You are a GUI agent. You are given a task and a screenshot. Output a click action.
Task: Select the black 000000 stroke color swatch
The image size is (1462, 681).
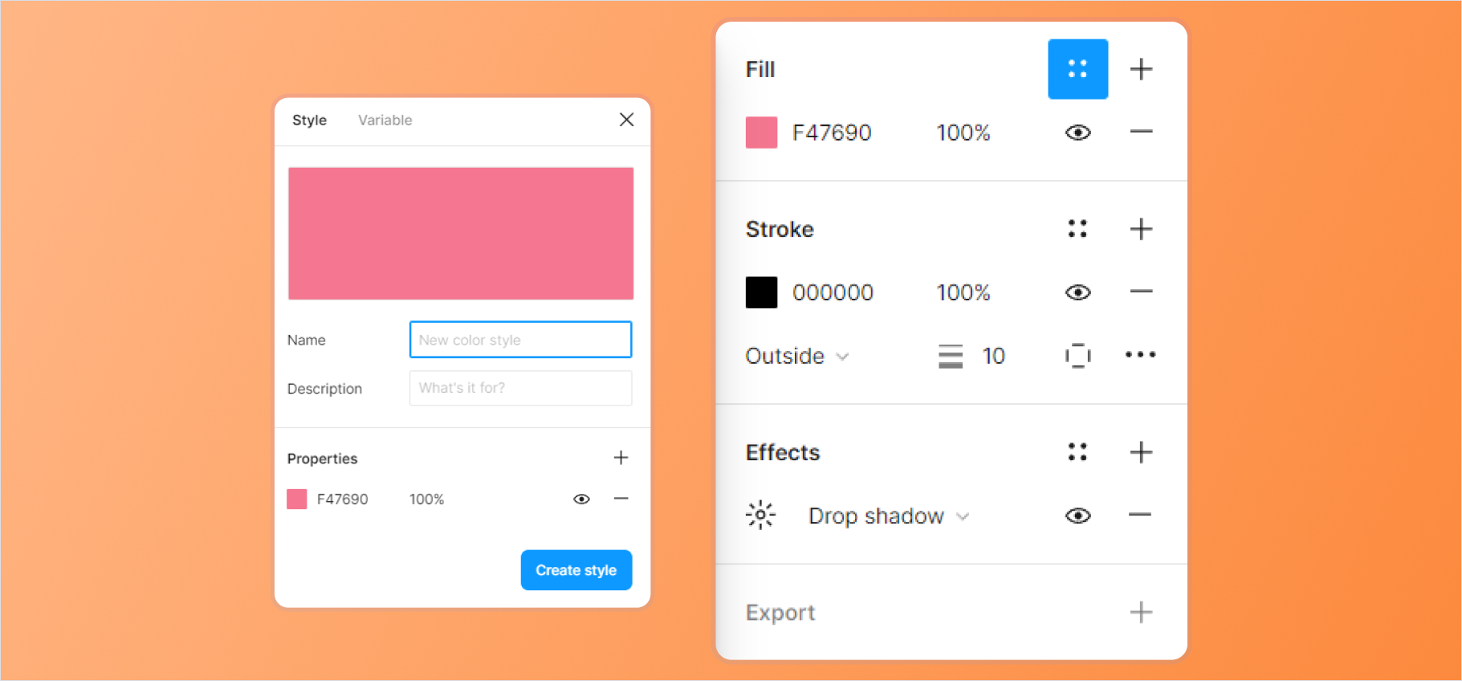(760, 292)
